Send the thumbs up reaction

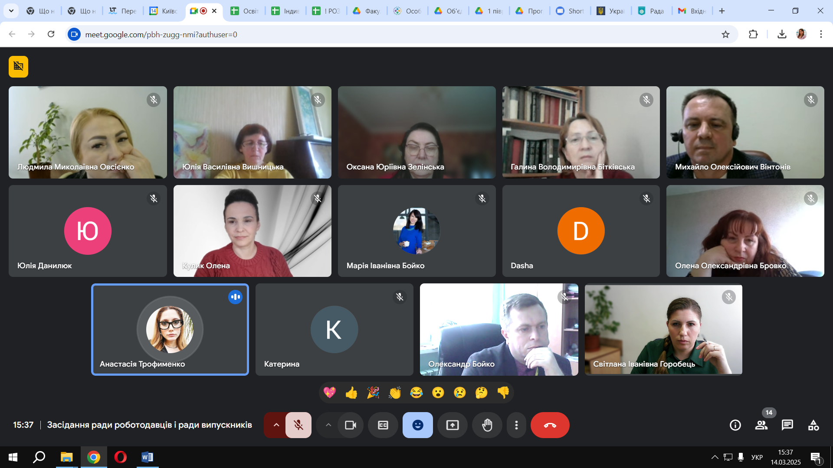[351, 393]
